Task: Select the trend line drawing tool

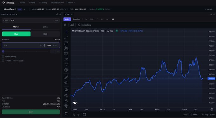Action: [66, 37]
